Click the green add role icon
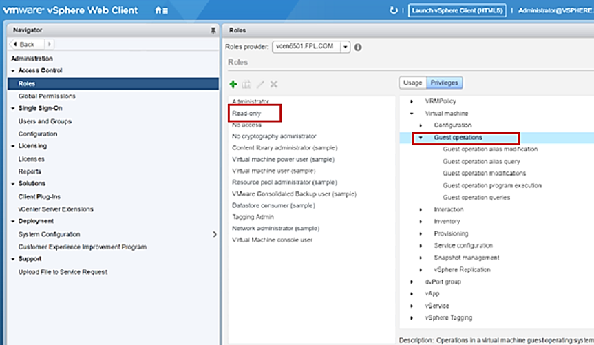Image resolution: width=594 pixels, height=345 pixels. coord(233,84)
